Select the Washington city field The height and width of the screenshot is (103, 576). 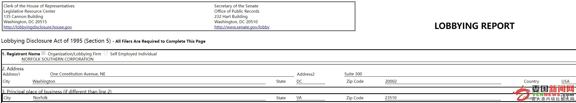click(149, 81)
